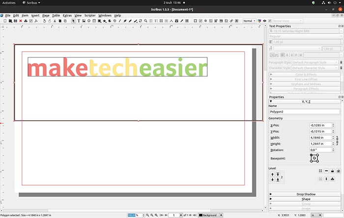Click the zoom percentage field in status bar

135,215
